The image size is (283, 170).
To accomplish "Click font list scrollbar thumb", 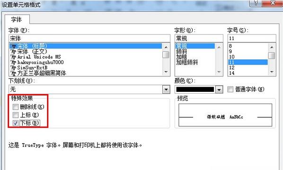I will click(x=166, y=55).
